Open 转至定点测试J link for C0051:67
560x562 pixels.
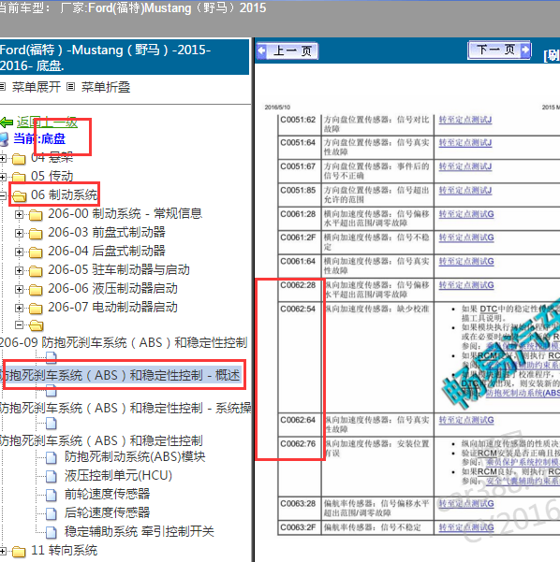pyautogui.click(x=465, y=166)
